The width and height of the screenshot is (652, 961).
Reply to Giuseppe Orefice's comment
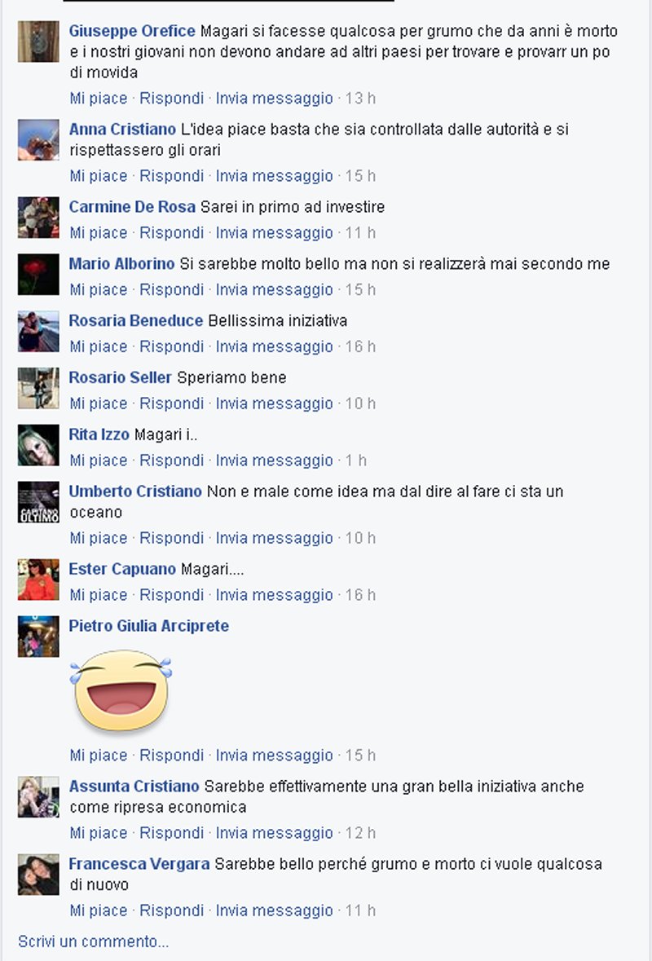click(172, 98)
